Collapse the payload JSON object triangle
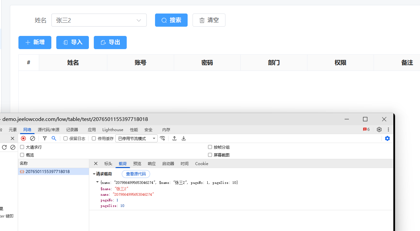Screen dimensions: 420x231 tap(97, 182)
